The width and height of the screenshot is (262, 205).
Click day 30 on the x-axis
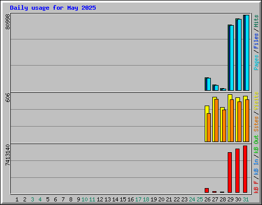[x=238, y=199]
